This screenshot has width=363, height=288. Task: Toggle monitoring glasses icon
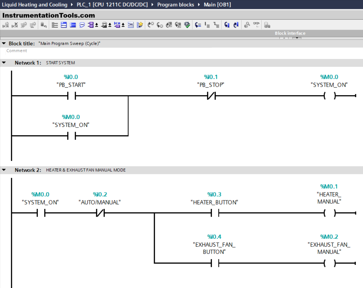click(x=256, y=25)
